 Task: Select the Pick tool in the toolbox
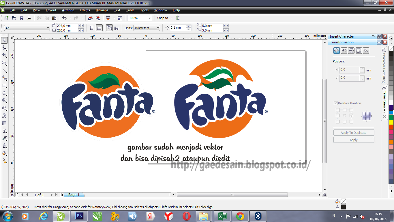tap(4, 40)
